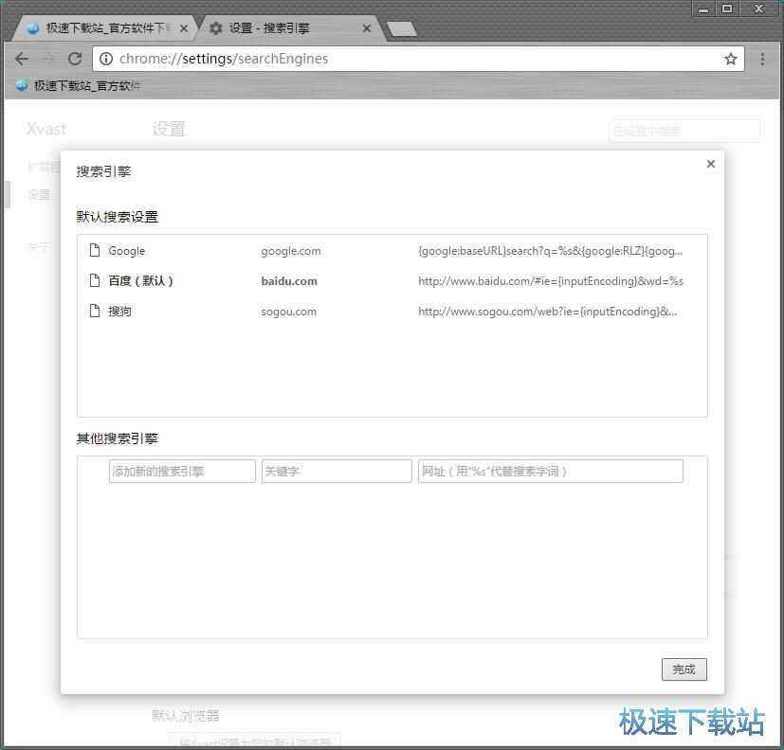
Task: Click the Sogou search URL cell
Action: [548, 312]
